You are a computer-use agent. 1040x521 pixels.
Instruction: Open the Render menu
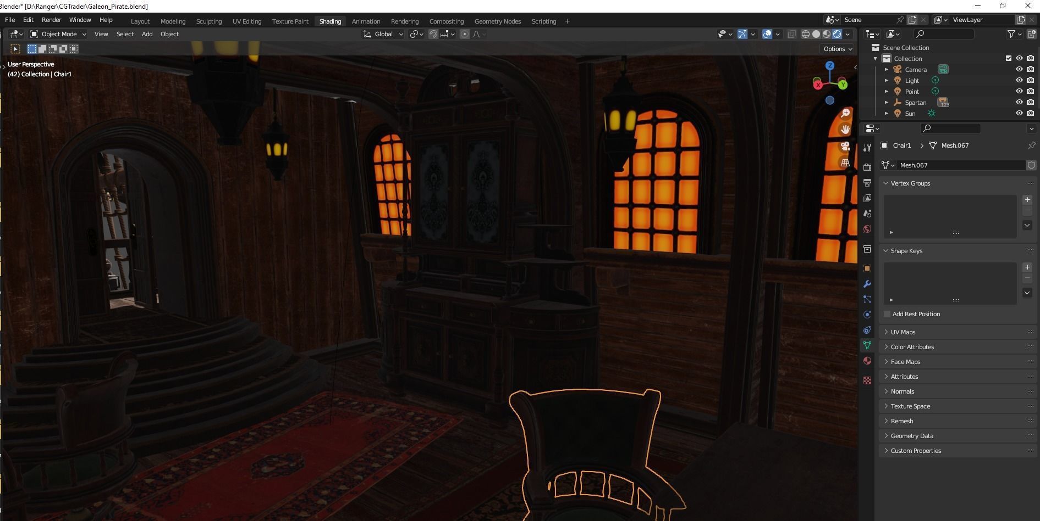tap(52, 20)
